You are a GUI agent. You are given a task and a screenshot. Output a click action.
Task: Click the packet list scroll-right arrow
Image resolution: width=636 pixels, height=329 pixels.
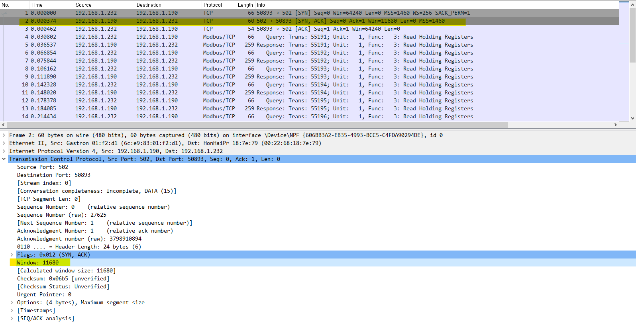pos(616,125)
